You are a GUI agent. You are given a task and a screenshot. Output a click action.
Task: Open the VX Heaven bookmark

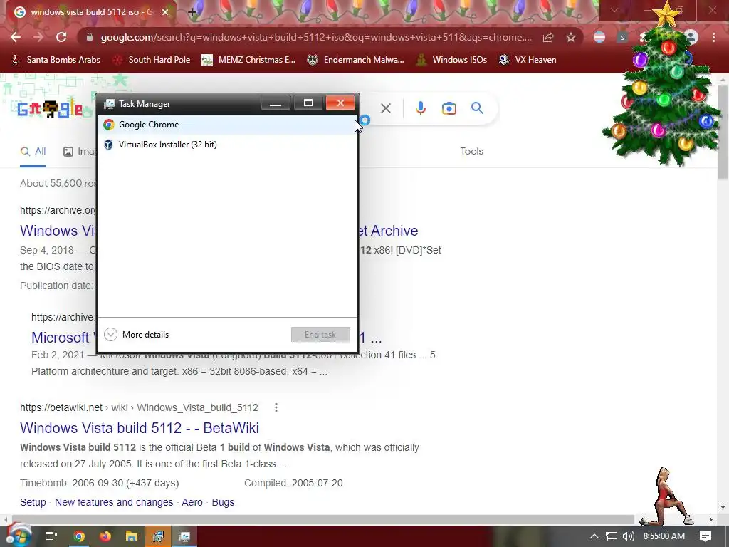(x=528, y=60)
